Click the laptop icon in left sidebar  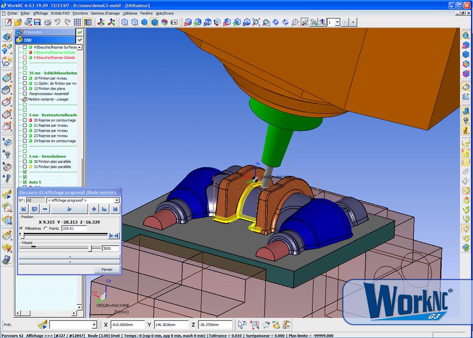coord(7,260)
